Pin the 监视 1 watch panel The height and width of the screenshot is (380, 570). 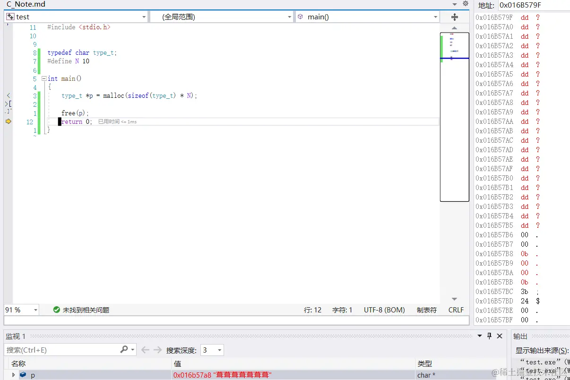pyautogui.click(x=490, y=336)
